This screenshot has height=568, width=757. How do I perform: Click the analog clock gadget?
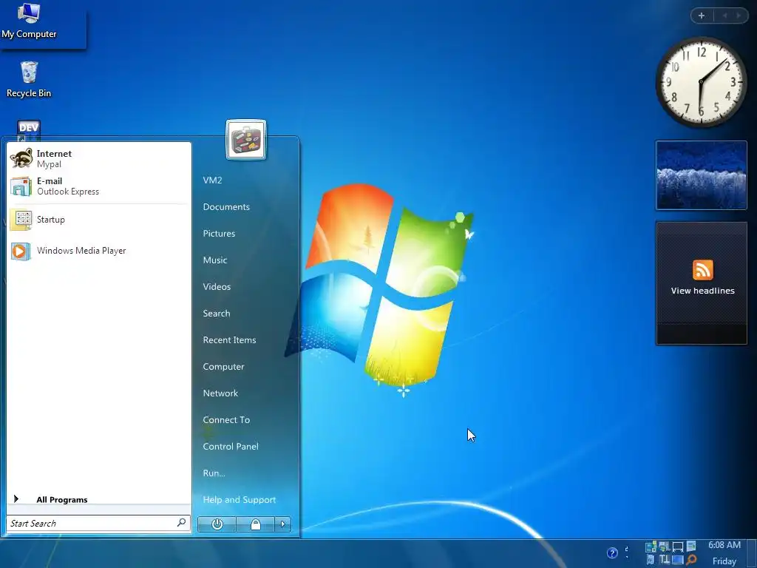[x=701, y=82]
